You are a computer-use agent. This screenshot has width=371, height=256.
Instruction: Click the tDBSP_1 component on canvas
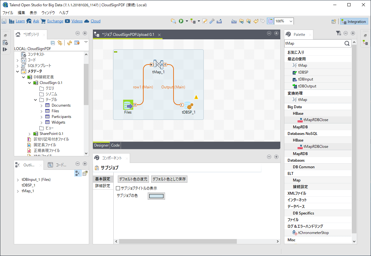tap(188, 105)
